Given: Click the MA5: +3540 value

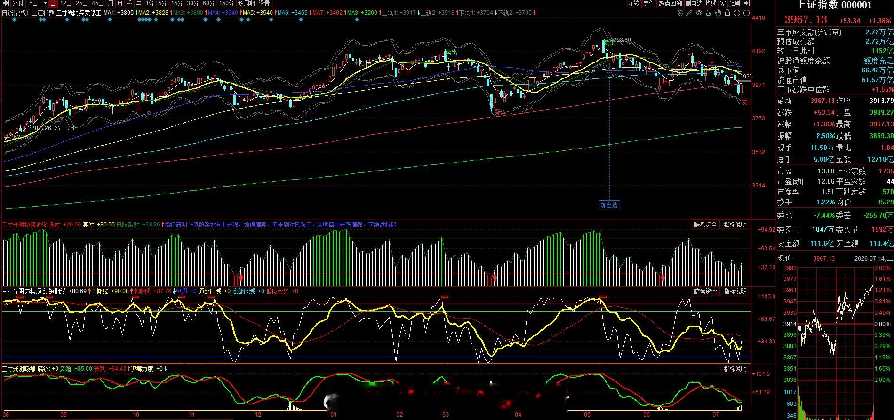Looking at the screenshot, I should [258, 13].
